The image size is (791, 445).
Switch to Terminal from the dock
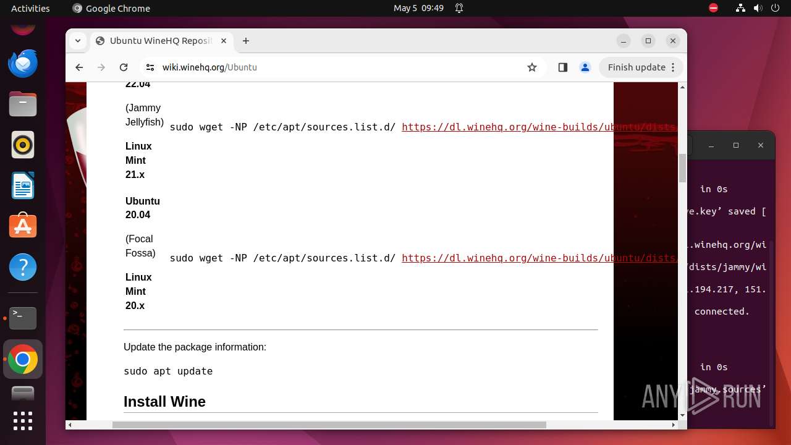point(23,318)
